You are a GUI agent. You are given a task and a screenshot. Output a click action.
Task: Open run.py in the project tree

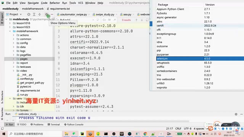tap(24, 95)
